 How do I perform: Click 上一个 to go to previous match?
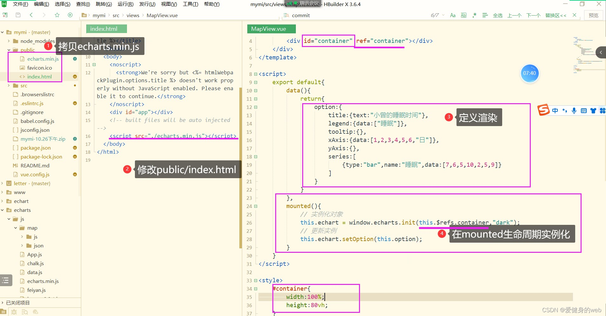pos(515,15)
